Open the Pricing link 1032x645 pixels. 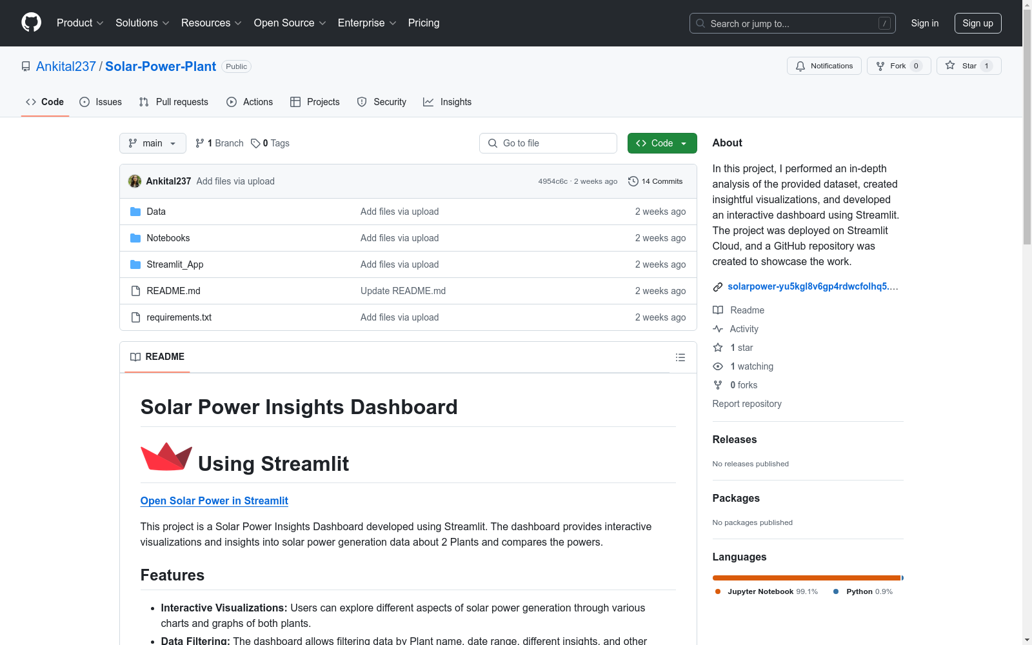tap(424, 23)
